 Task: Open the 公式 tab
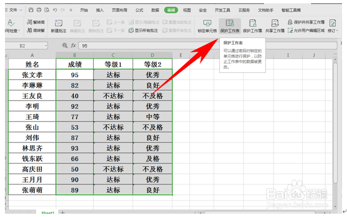point(139,10)
